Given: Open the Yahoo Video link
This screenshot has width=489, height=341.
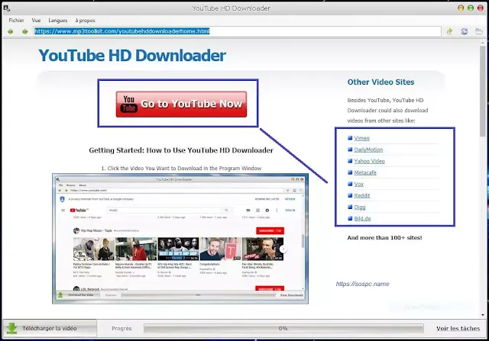Looking at the screenshot, I should click(369, 161).
